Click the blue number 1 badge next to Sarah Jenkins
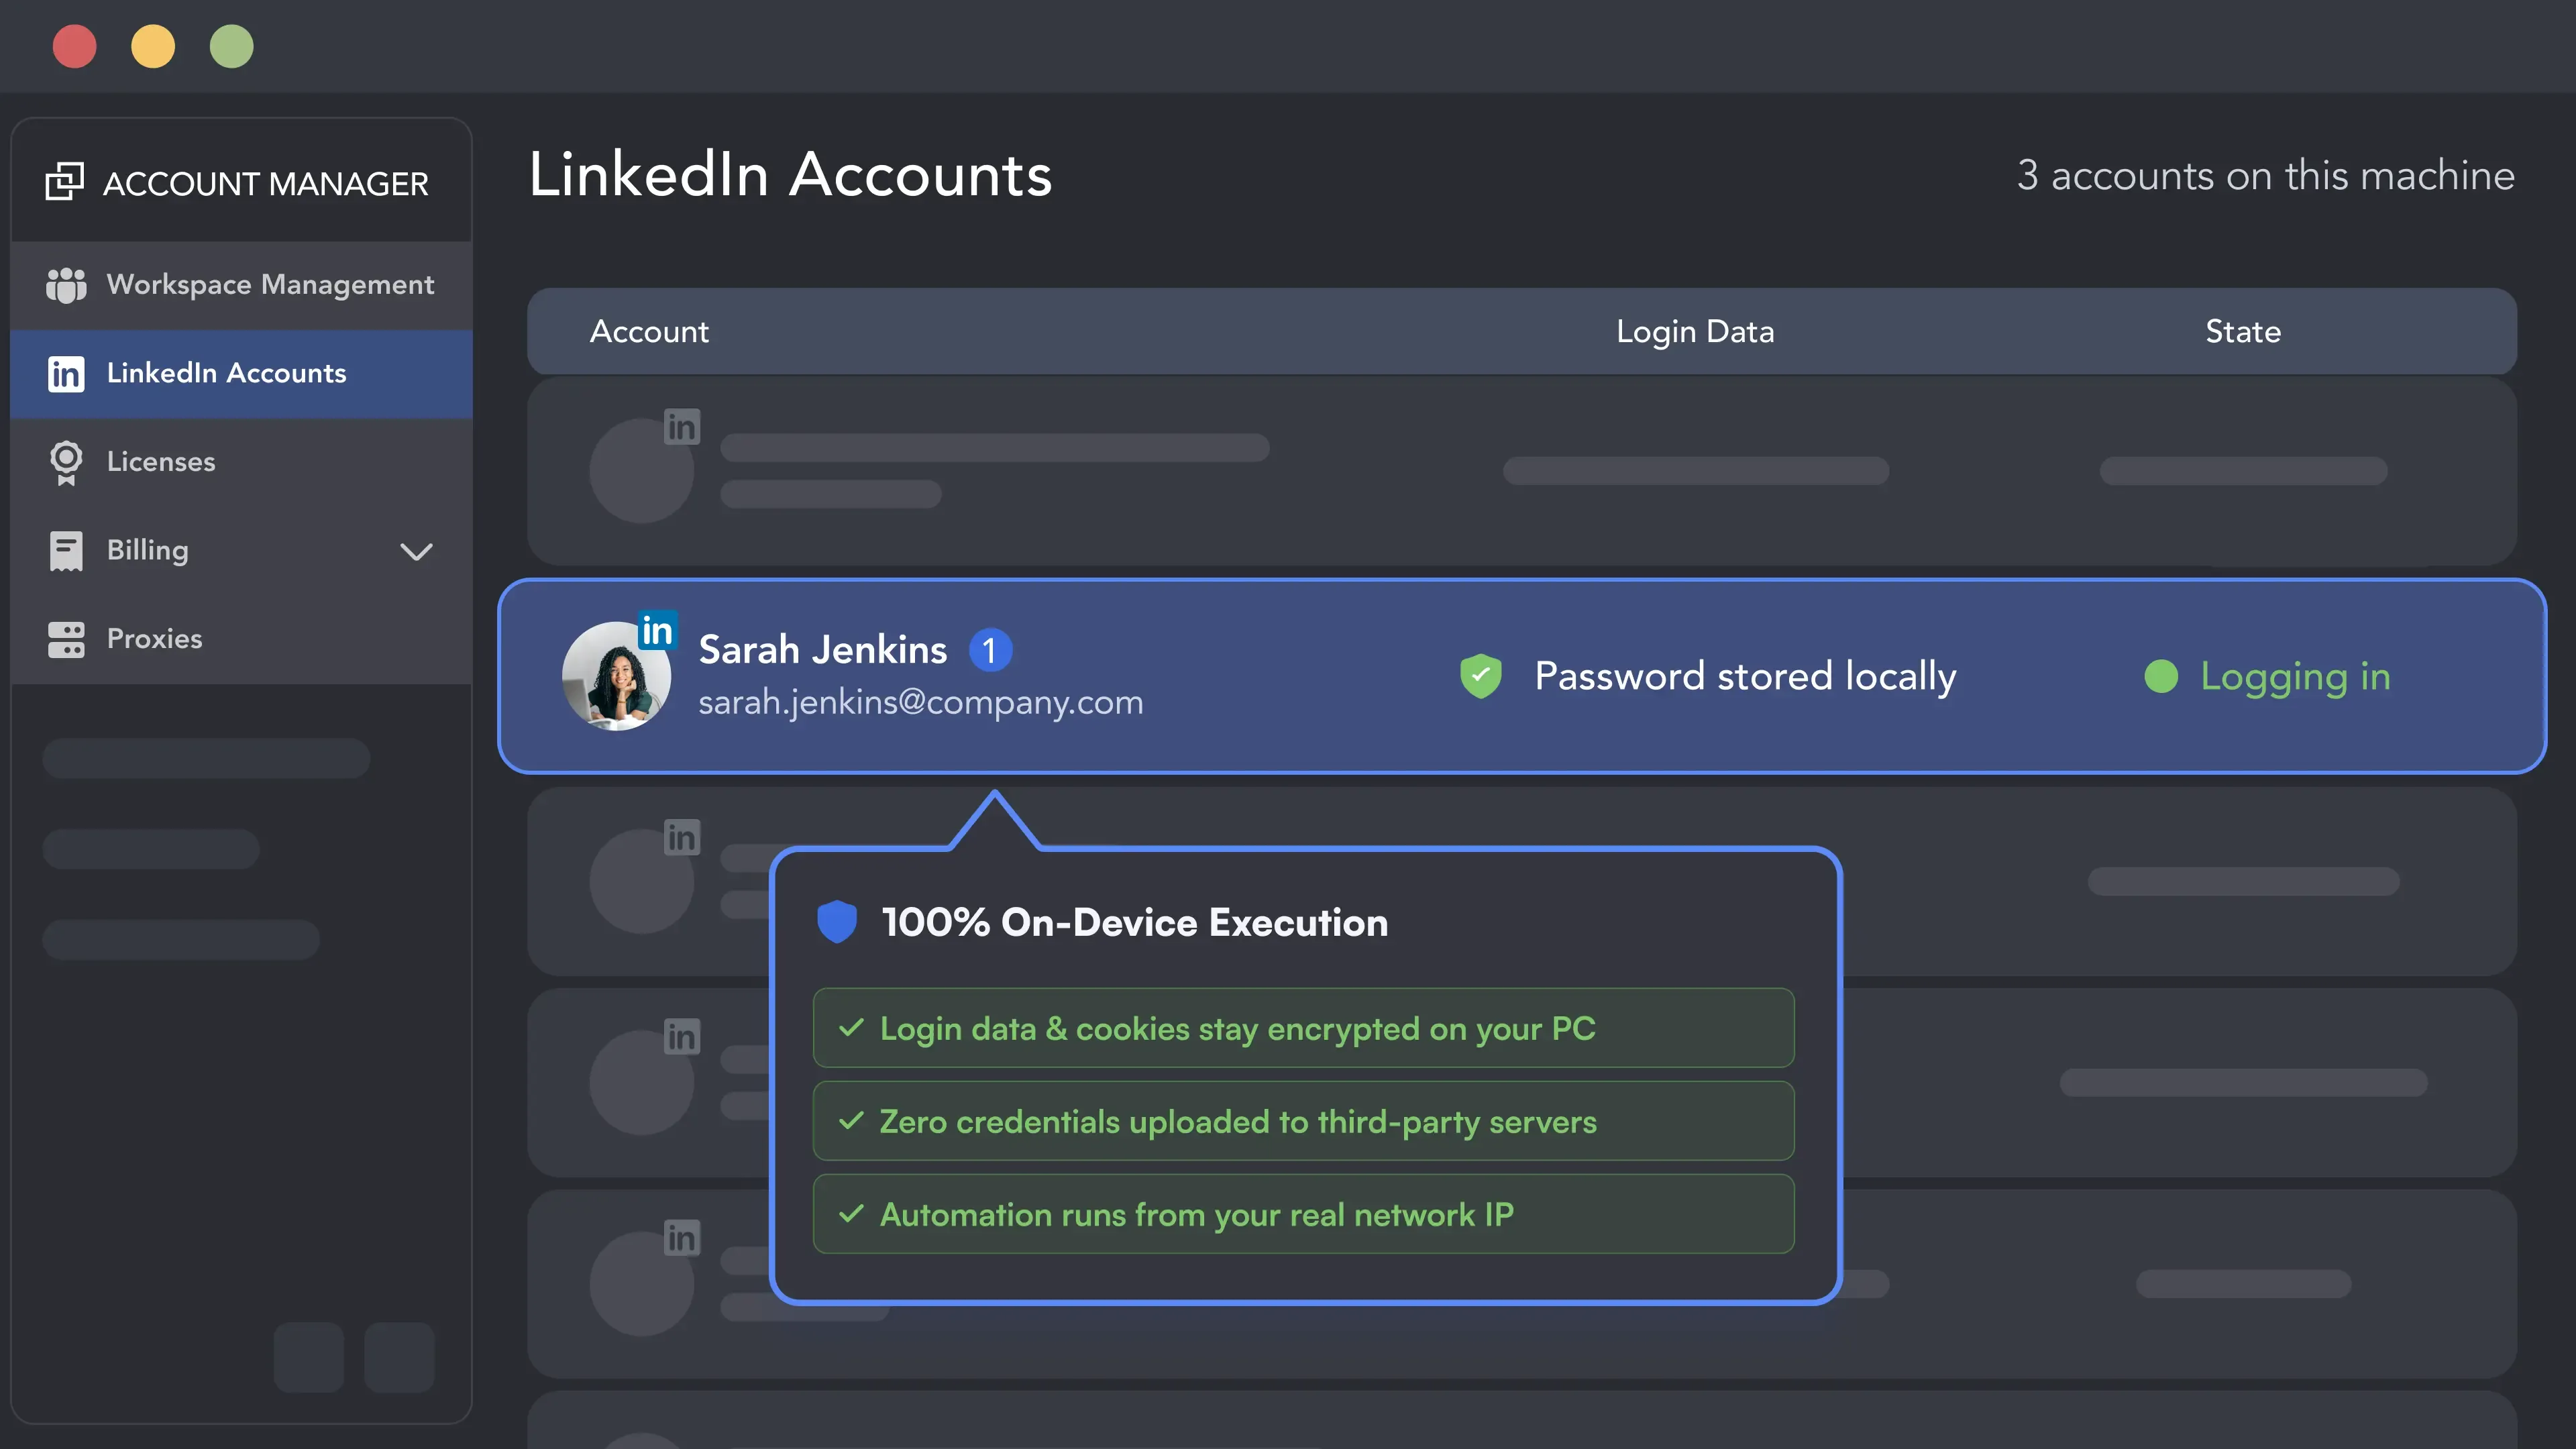The height and width of the screenshot is (1449, 2576). pos(990,650)
